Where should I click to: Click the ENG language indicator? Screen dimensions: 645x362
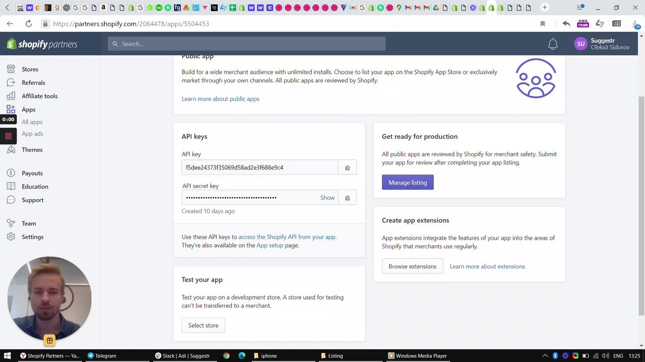618,355
